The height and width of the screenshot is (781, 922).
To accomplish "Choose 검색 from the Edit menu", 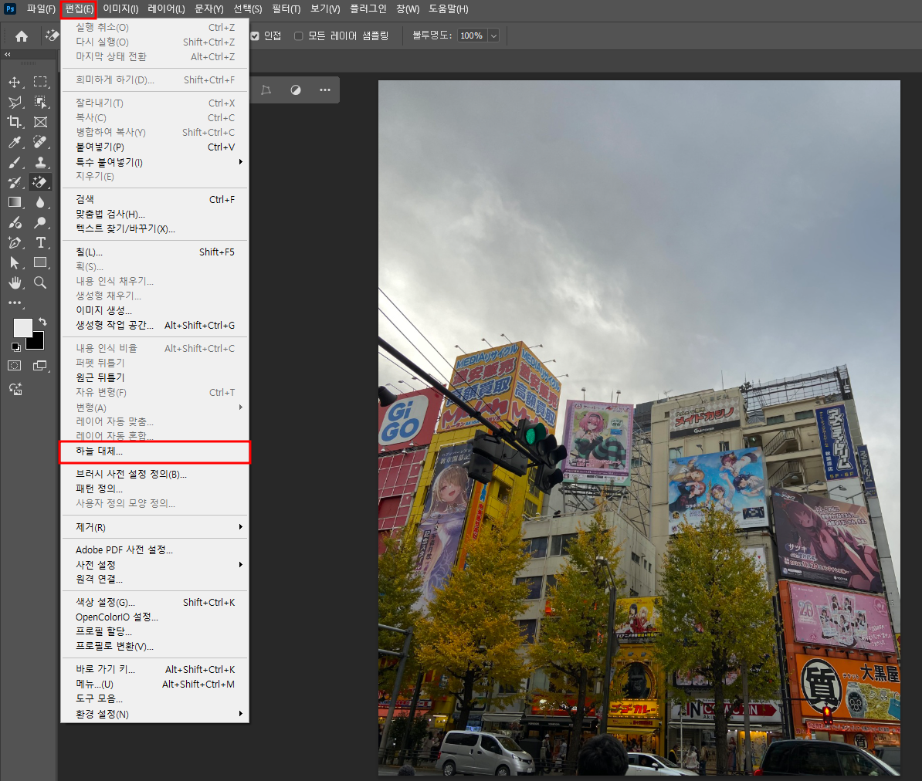I will (x=155, y=200).
